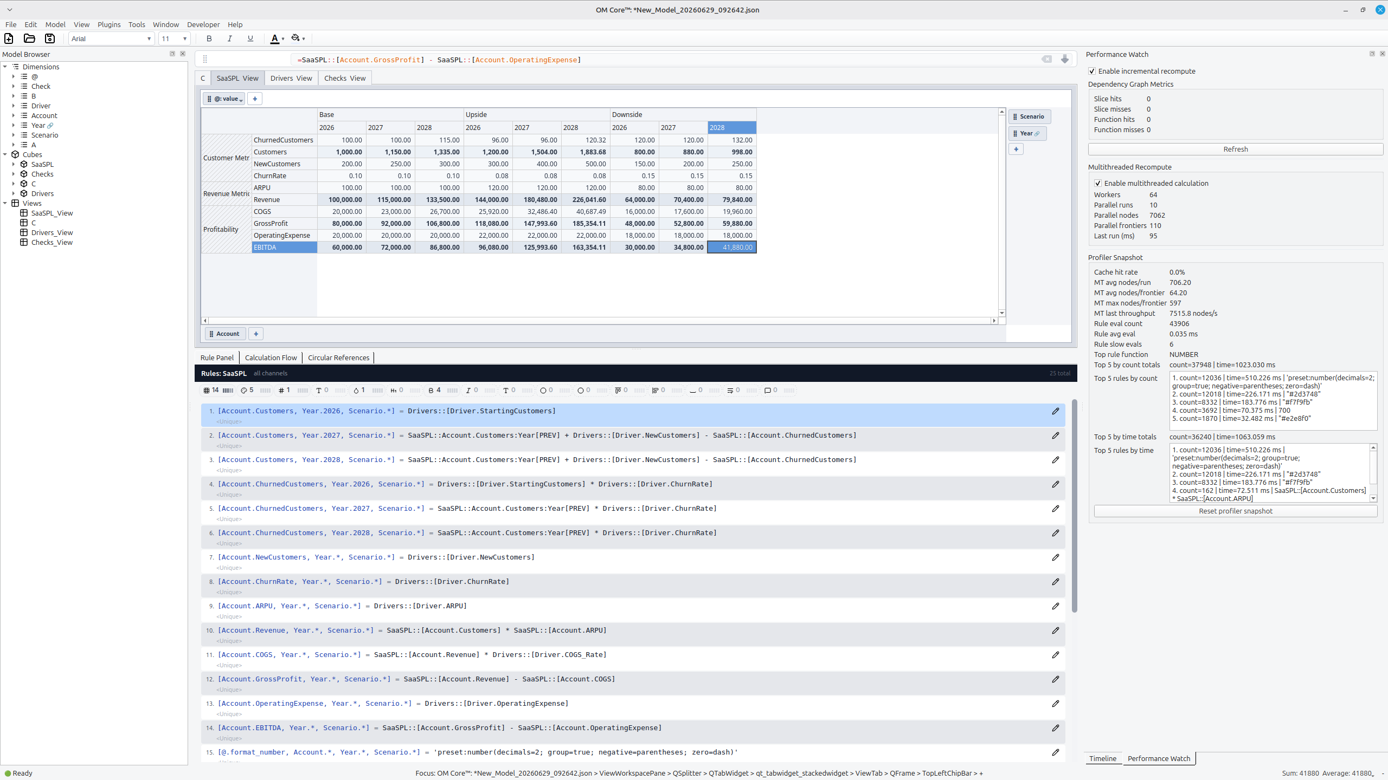Close the Model Browser panel
Screen dimensions: 1388x780
coord(183,54)
